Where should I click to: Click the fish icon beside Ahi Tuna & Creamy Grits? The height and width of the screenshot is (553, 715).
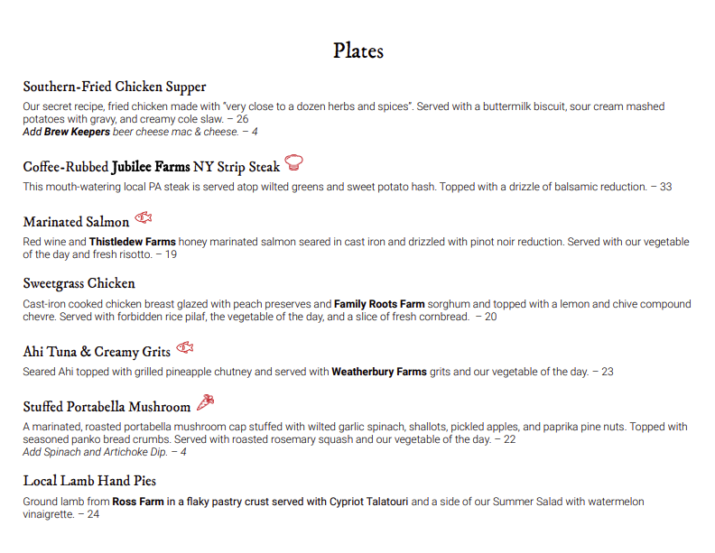tap(185, 347)
